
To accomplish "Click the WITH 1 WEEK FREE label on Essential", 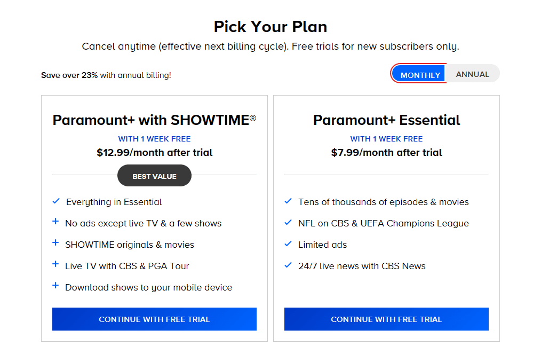I will pos(386,138).
